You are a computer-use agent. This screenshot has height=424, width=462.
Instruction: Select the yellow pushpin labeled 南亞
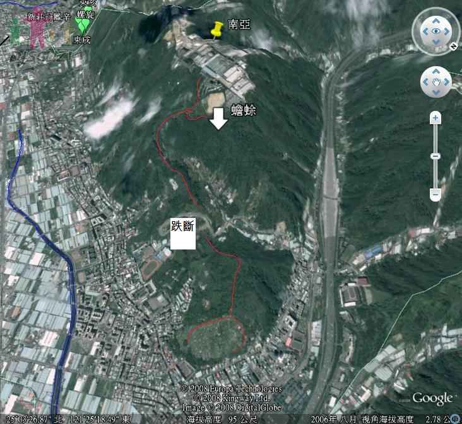[216, 30]
